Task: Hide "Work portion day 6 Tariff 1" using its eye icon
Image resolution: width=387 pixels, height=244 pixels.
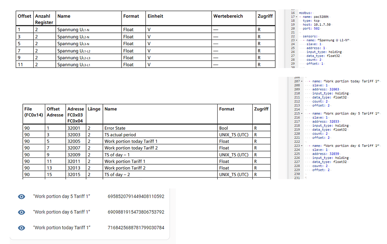Action: click(21, 212)
